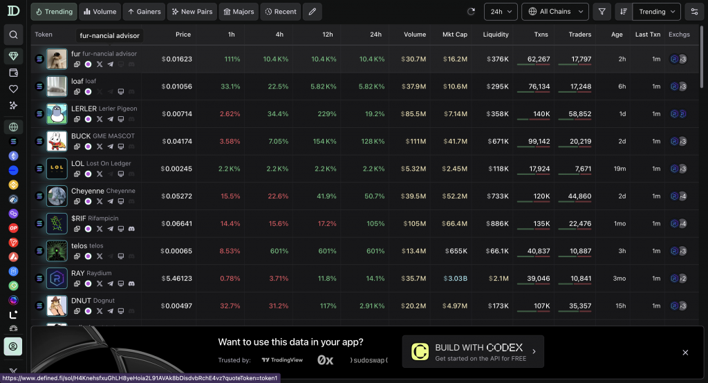Open the table settings sliders button
The height and width of the screenshot is (383, 708).
point(694,12)
